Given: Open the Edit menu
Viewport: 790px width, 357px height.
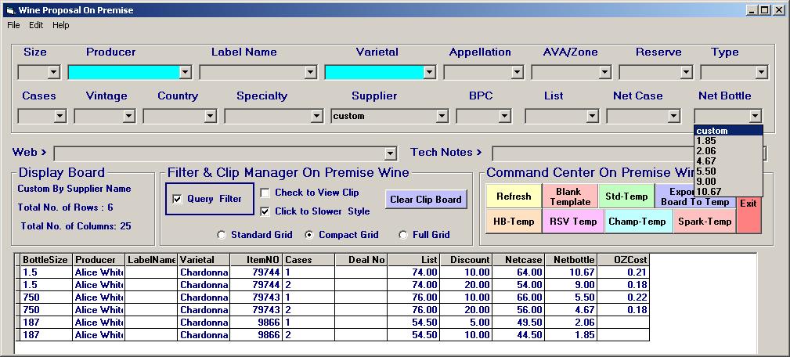Looking at the screenshot, I should click(36, 25).
